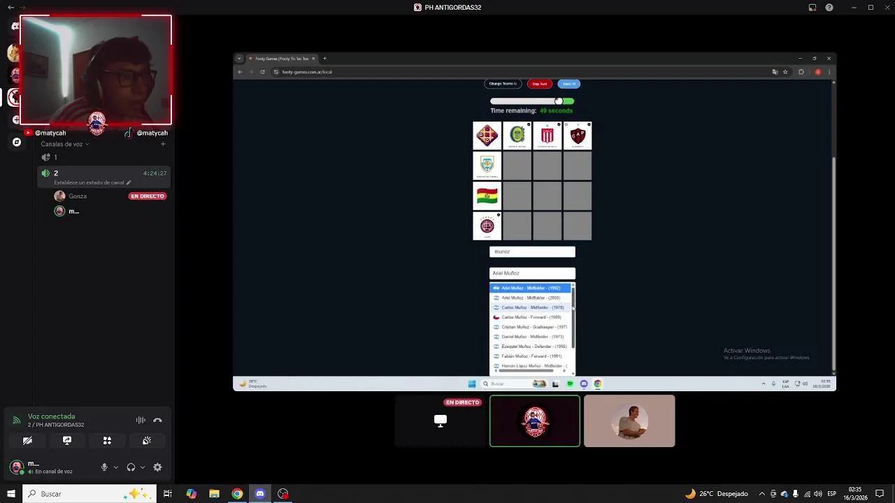The height and width of the screenshot is (503, 895).
Task: Click the red Skip Turn button
Action: point(540,84)
